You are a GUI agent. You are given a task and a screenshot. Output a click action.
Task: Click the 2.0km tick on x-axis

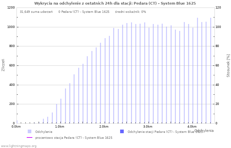tap(104, 127)
